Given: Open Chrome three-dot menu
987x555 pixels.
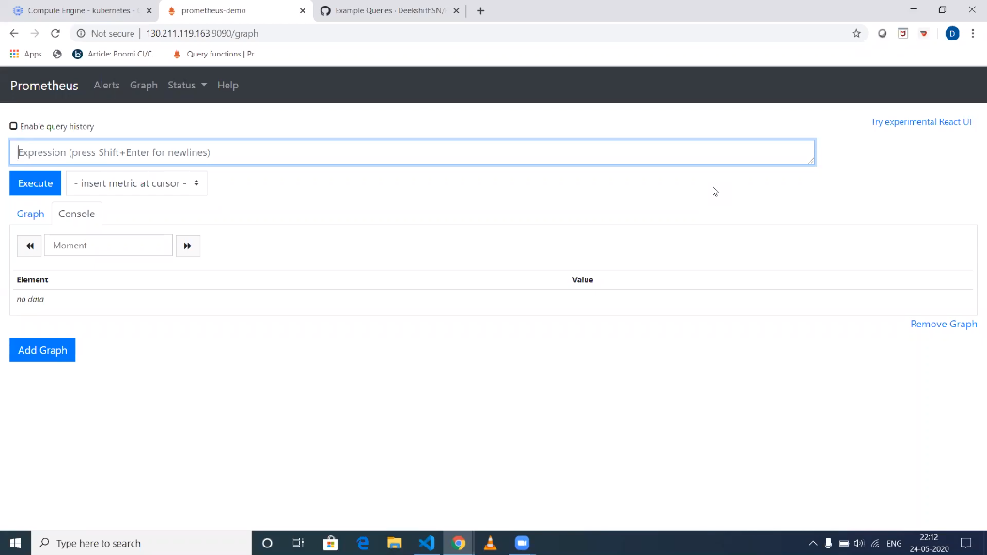Looking at the screenshot, I should click(x=973, y=33).
